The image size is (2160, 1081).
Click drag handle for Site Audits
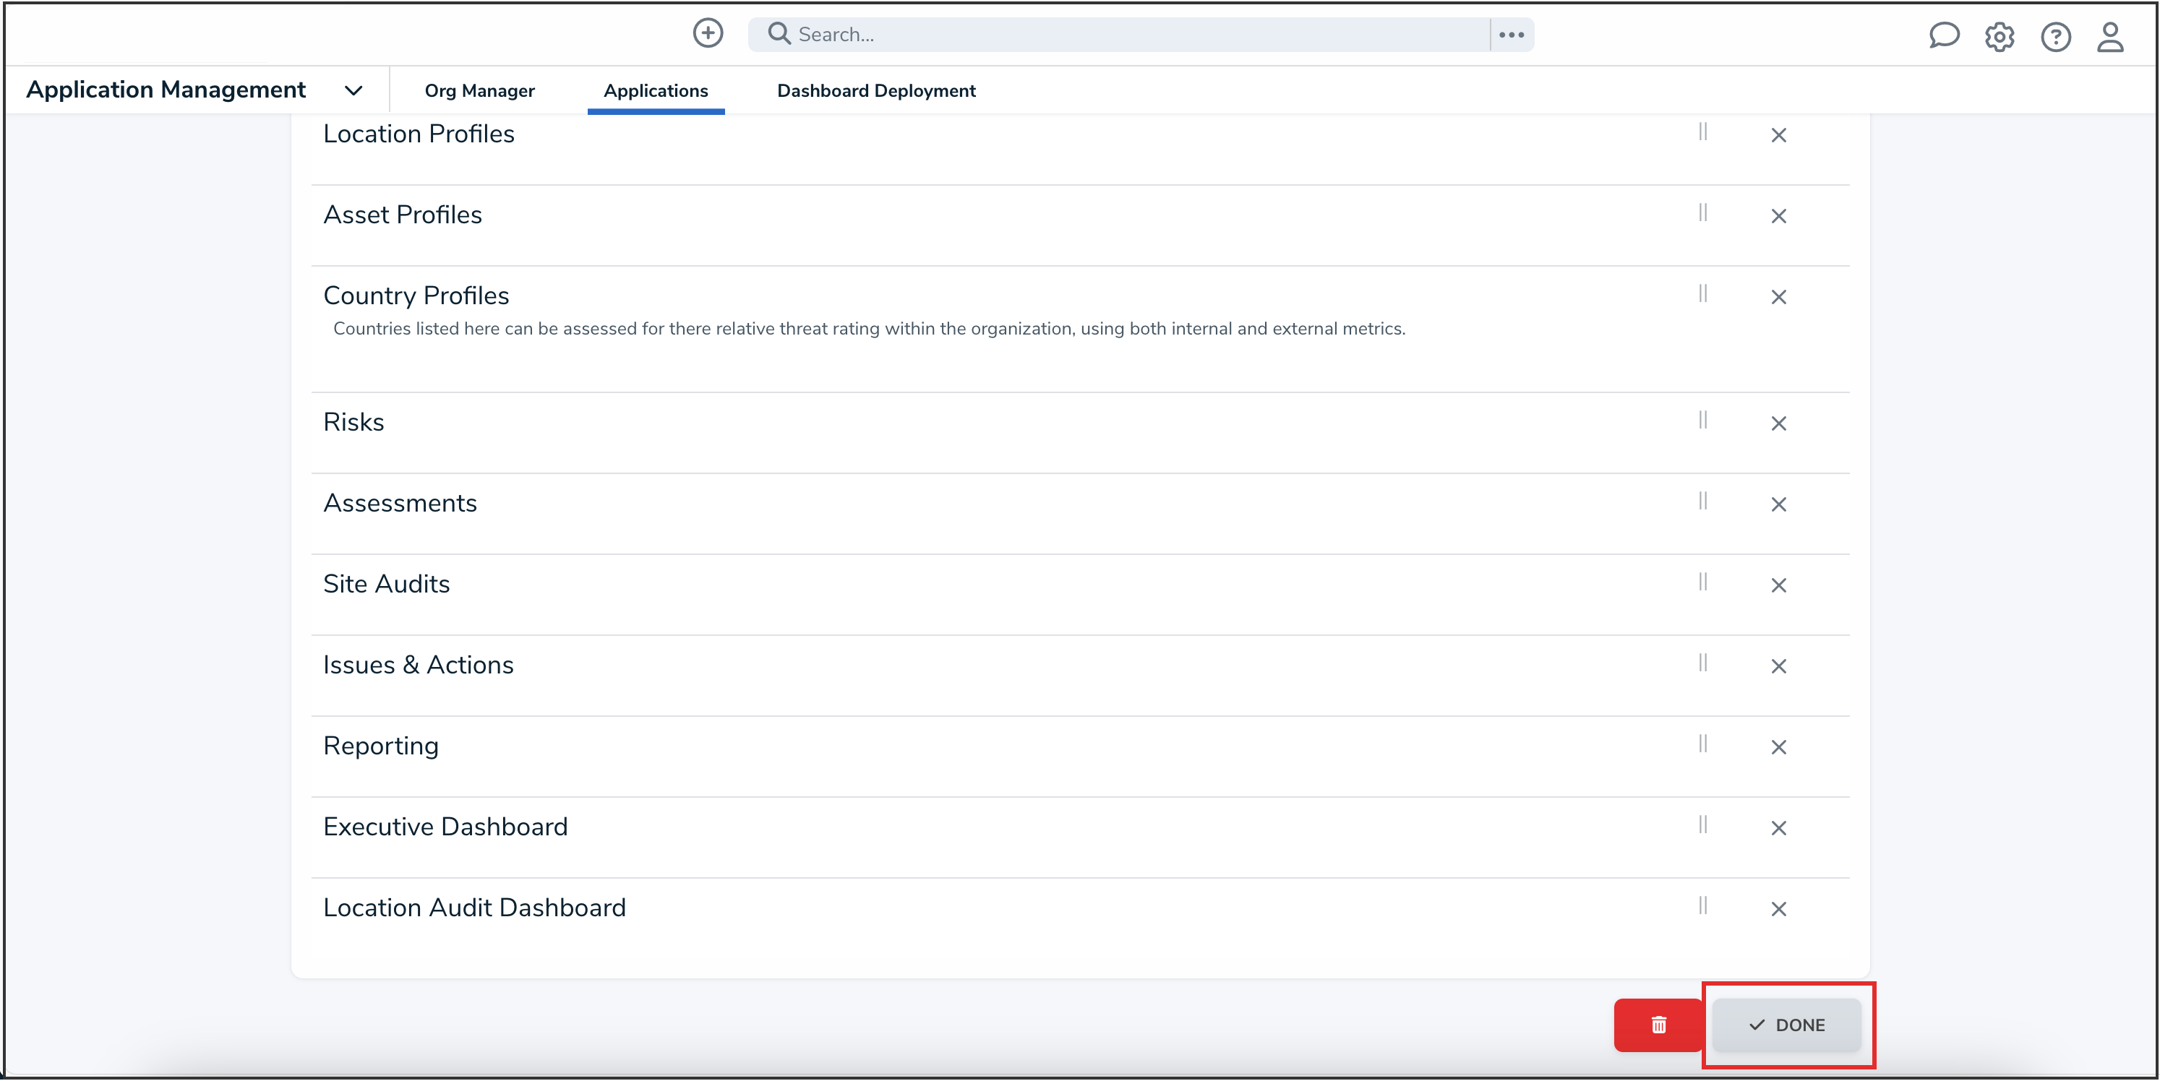[x=1703, y=582]
